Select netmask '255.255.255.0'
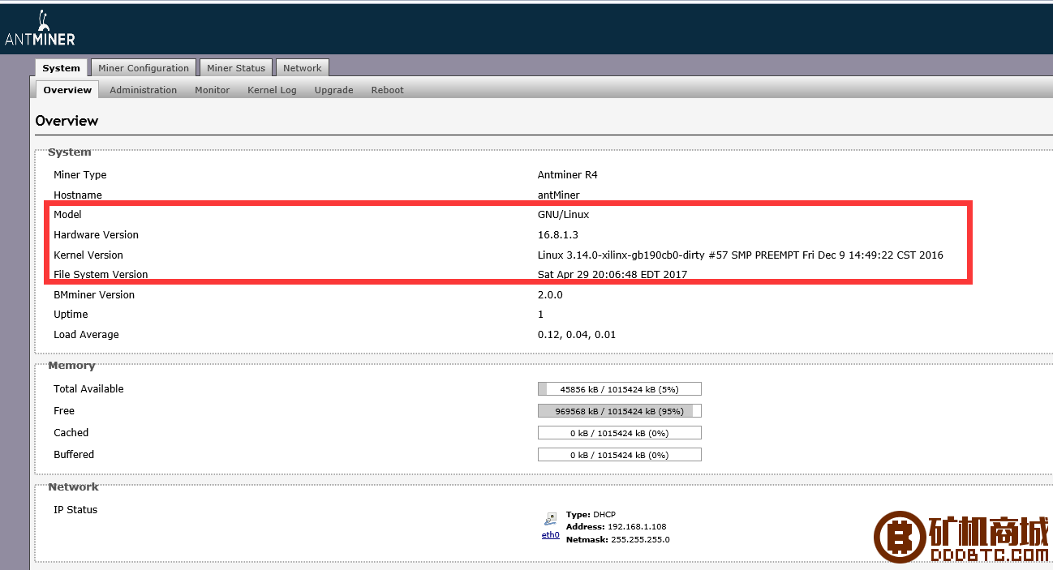Viewport: 1053px width, 570px height. pos(638,539)
